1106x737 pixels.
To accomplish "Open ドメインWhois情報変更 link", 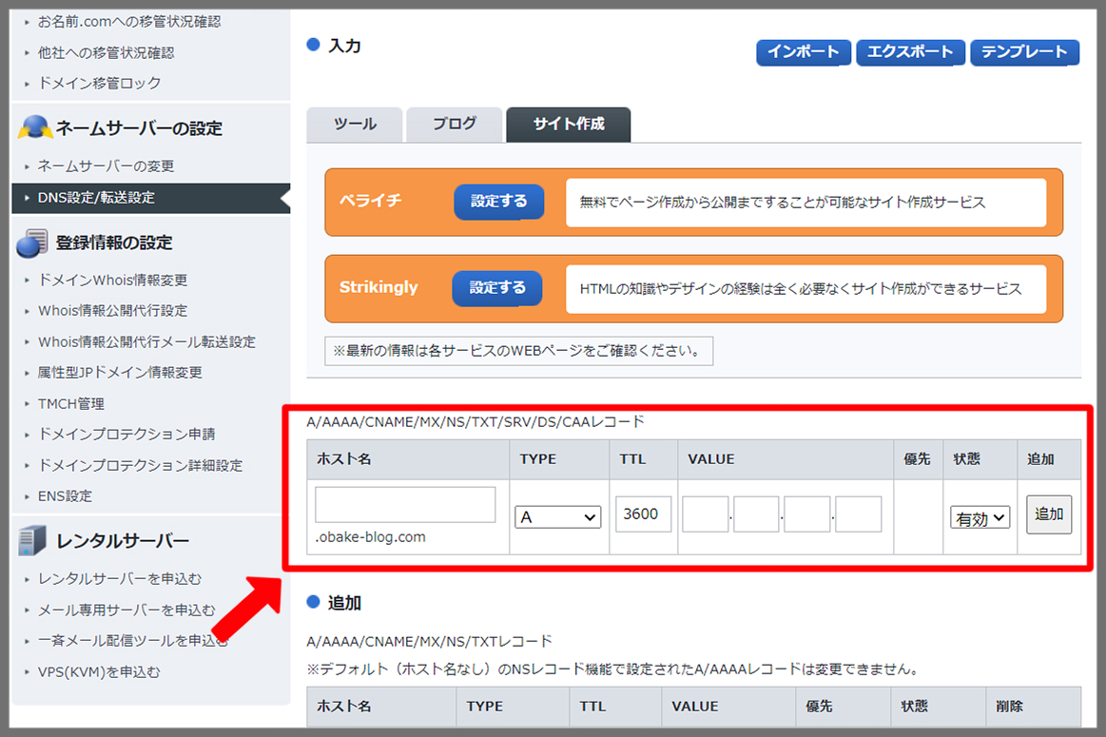I will tap(113, 281).
